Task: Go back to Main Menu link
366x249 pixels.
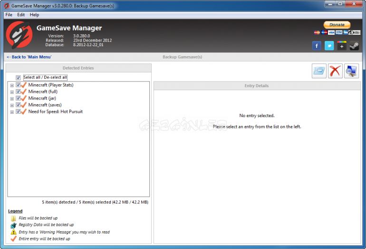Action: point(29,57)
